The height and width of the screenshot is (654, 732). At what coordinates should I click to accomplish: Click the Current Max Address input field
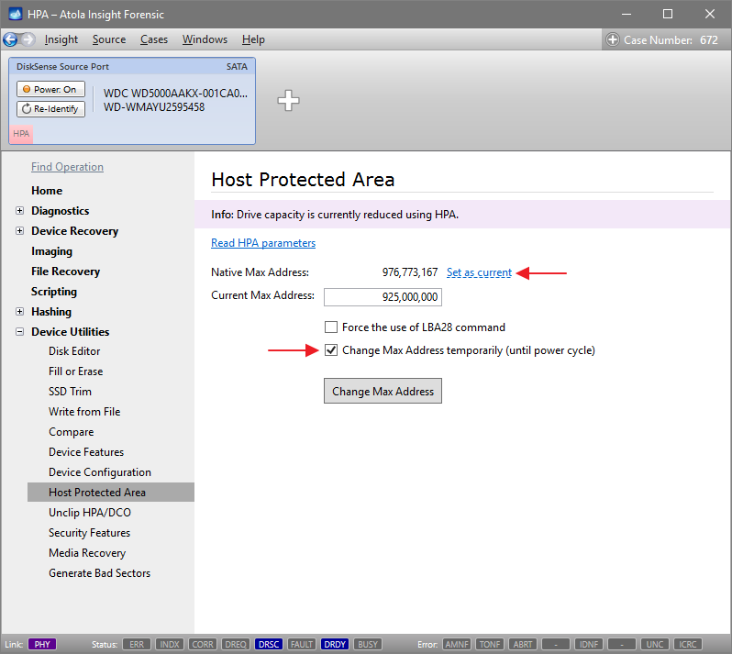[x=383, y=297]
